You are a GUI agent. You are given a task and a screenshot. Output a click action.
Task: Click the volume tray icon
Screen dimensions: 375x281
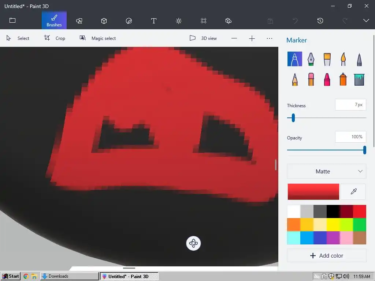pyautogui.click(x=346, y=277)
